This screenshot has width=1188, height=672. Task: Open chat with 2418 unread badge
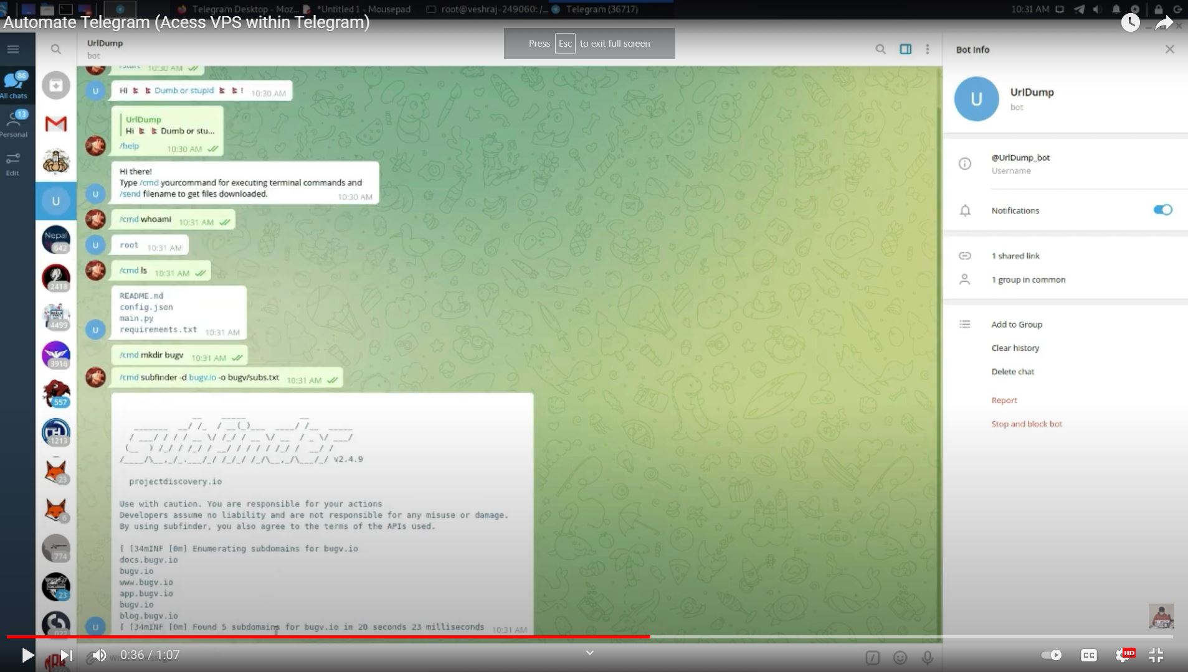[56, 278]
